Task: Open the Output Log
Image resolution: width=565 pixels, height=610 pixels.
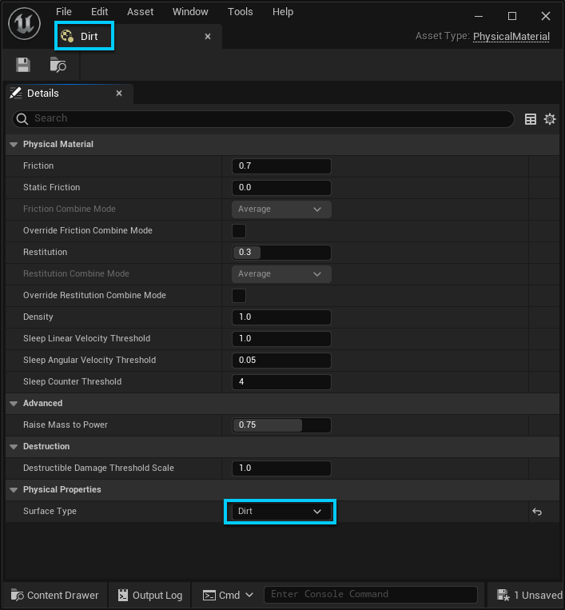Action: (150, 595)
